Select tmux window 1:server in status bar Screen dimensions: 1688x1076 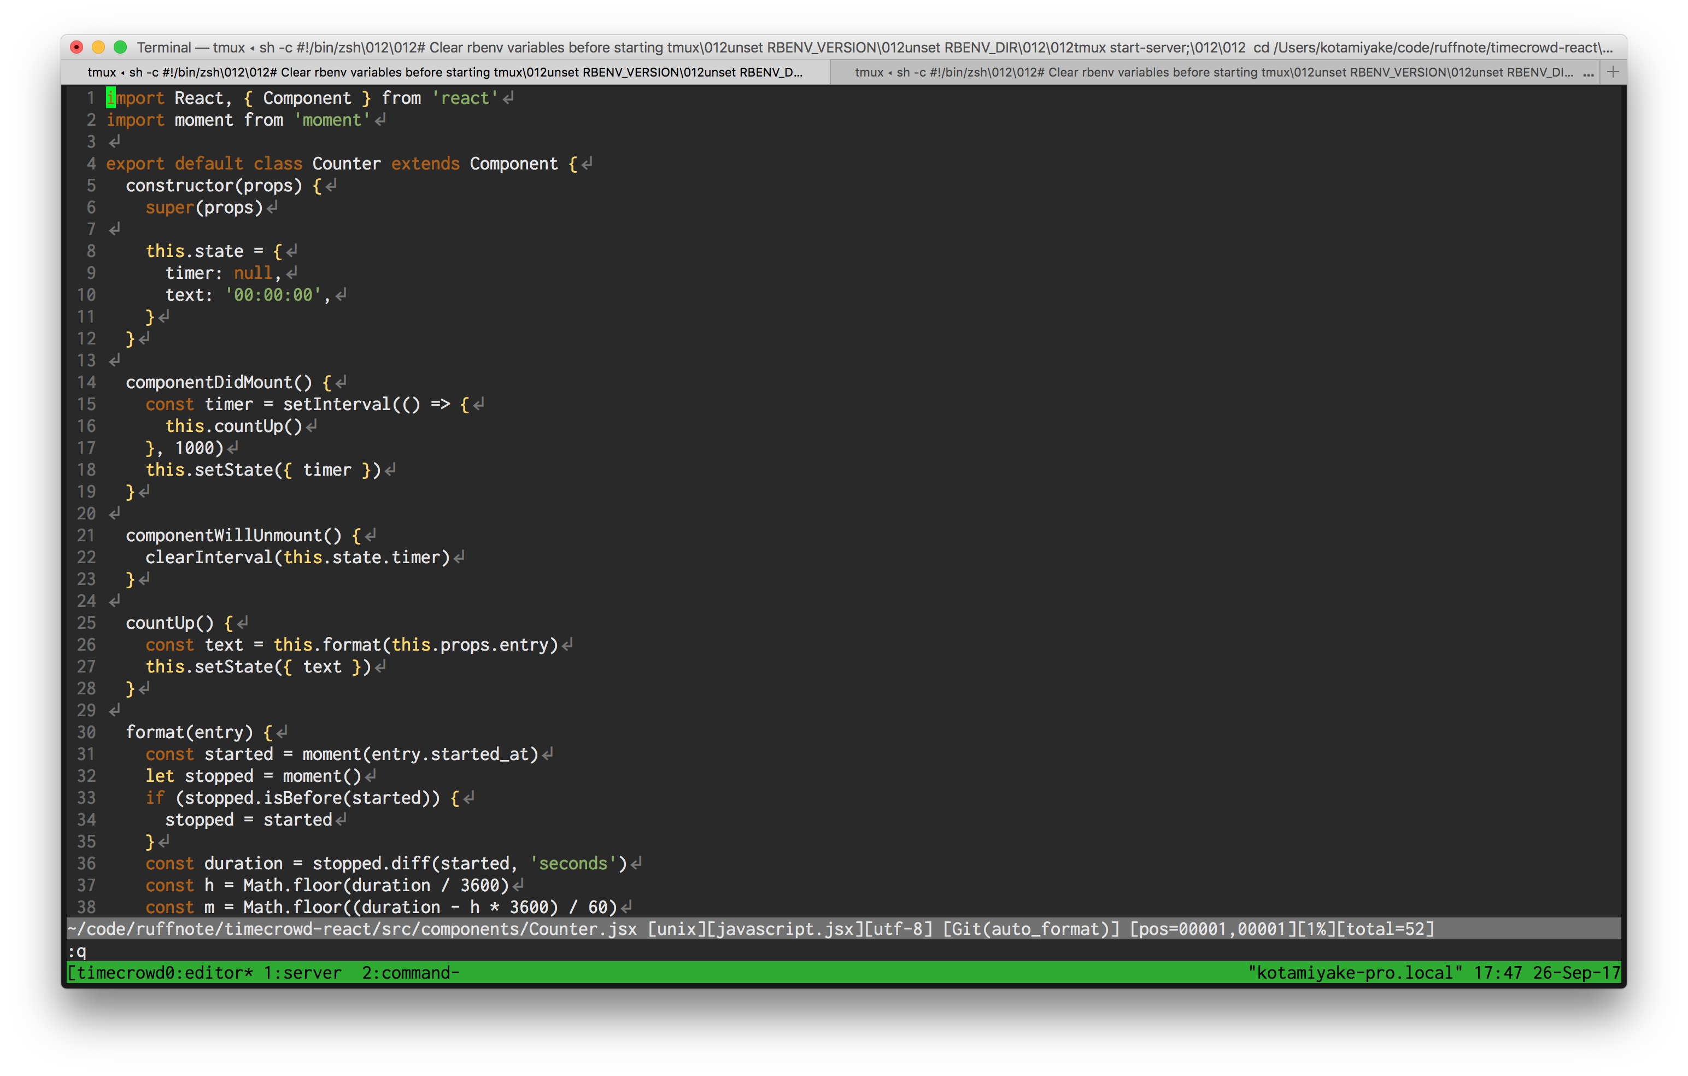coord(303,973)
